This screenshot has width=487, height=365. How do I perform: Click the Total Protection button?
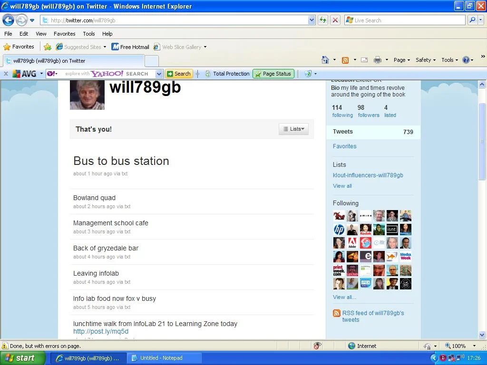coord(228,74)
